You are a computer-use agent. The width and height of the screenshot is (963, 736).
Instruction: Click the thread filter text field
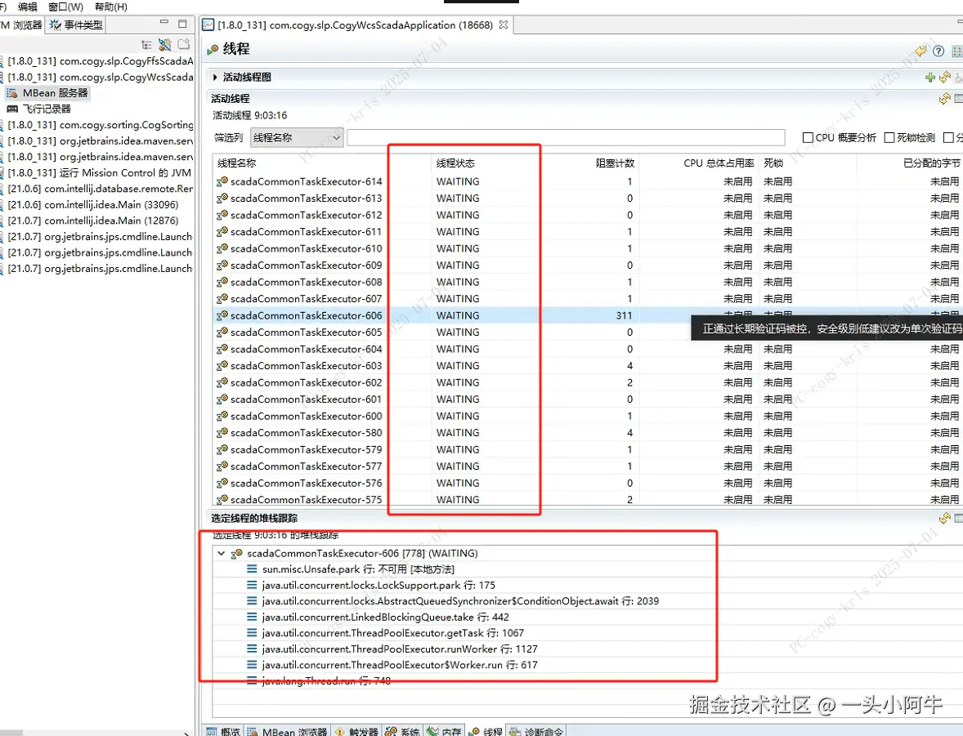coord(566,138)
